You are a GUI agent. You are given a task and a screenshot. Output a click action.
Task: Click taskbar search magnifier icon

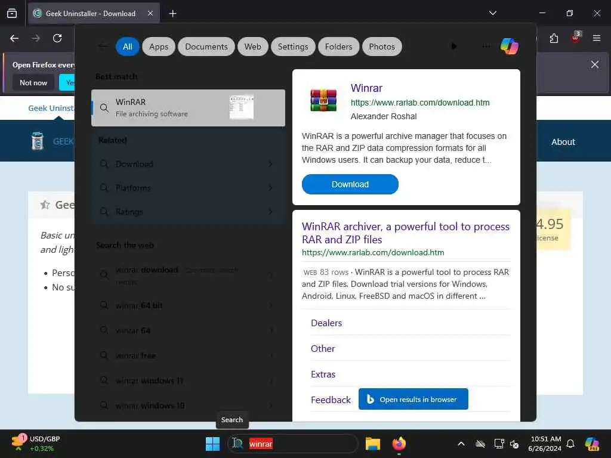(x=237, y=443)
